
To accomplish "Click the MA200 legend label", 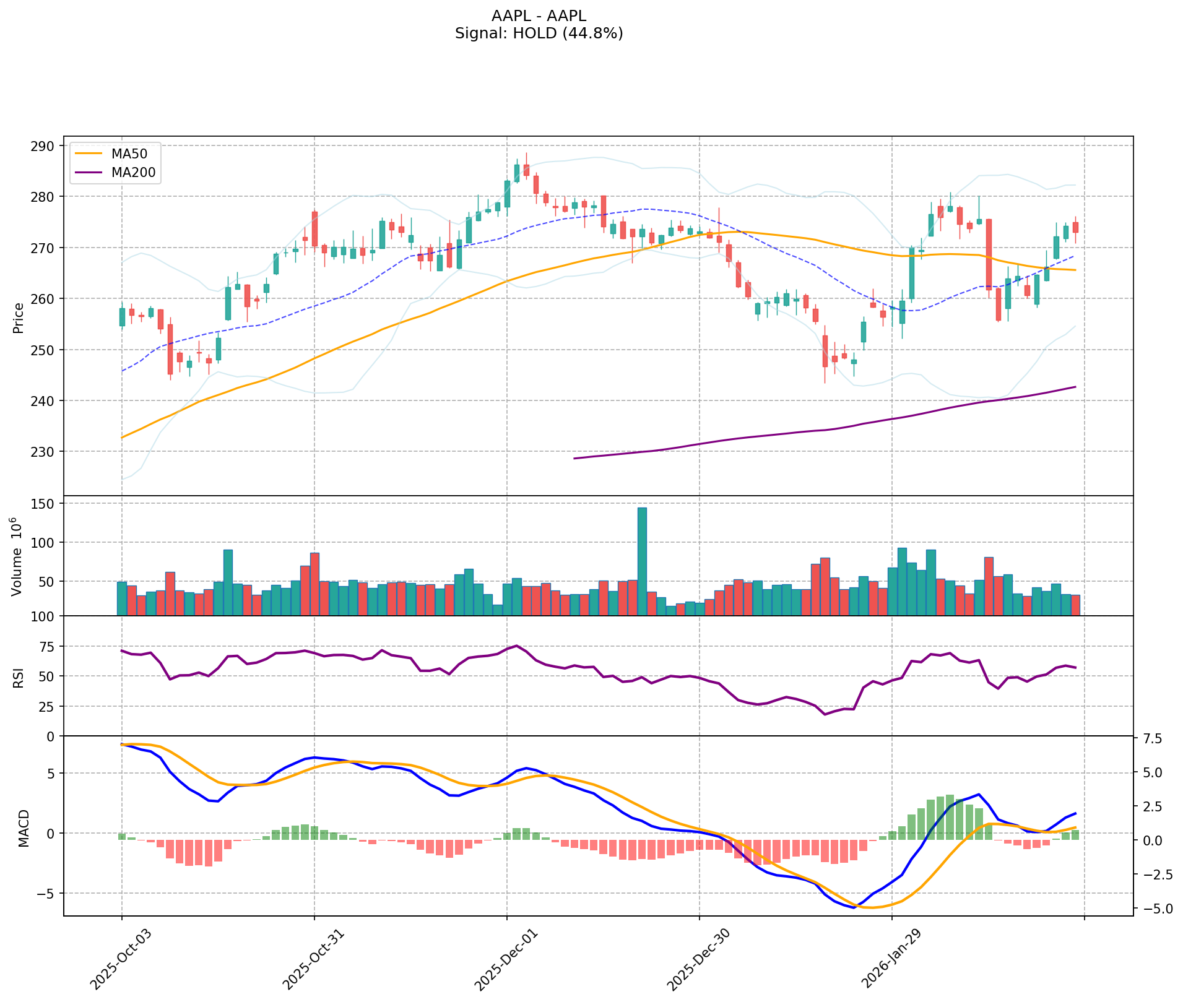I will [x=132, y=173].
